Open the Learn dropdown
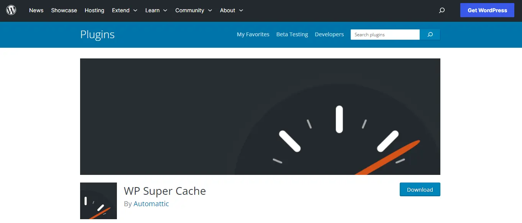The image size is (522, 223). click(156, 10)
